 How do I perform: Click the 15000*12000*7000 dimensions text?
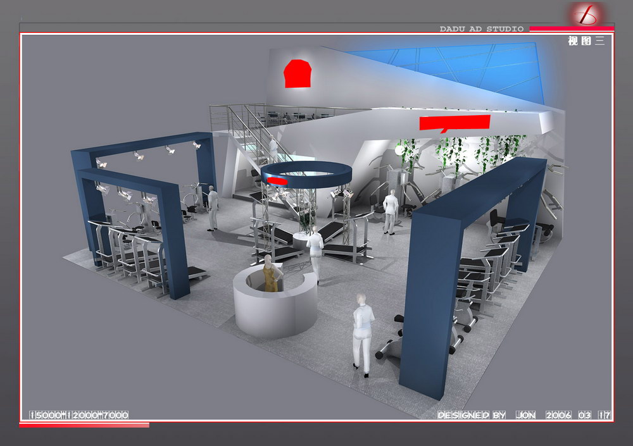point(79,416)
